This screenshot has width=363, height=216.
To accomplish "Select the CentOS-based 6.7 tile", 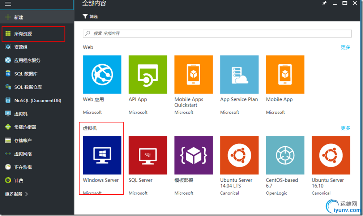I will 285,155.
